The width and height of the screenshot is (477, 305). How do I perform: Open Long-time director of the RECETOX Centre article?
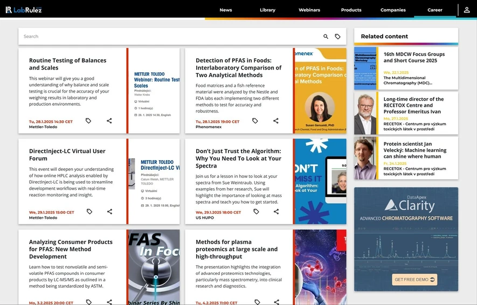pos(413,105)
